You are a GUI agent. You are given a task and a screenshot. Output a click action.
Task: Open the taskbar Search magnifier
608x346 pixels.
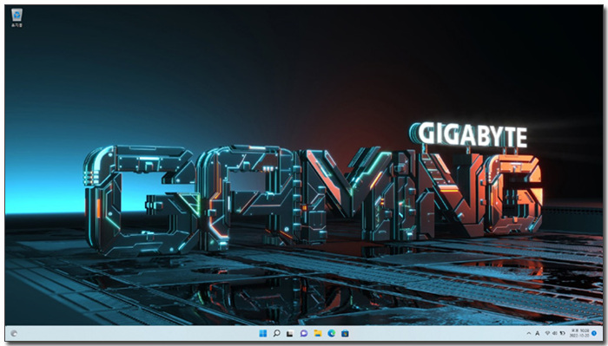(x=276, y=333)
